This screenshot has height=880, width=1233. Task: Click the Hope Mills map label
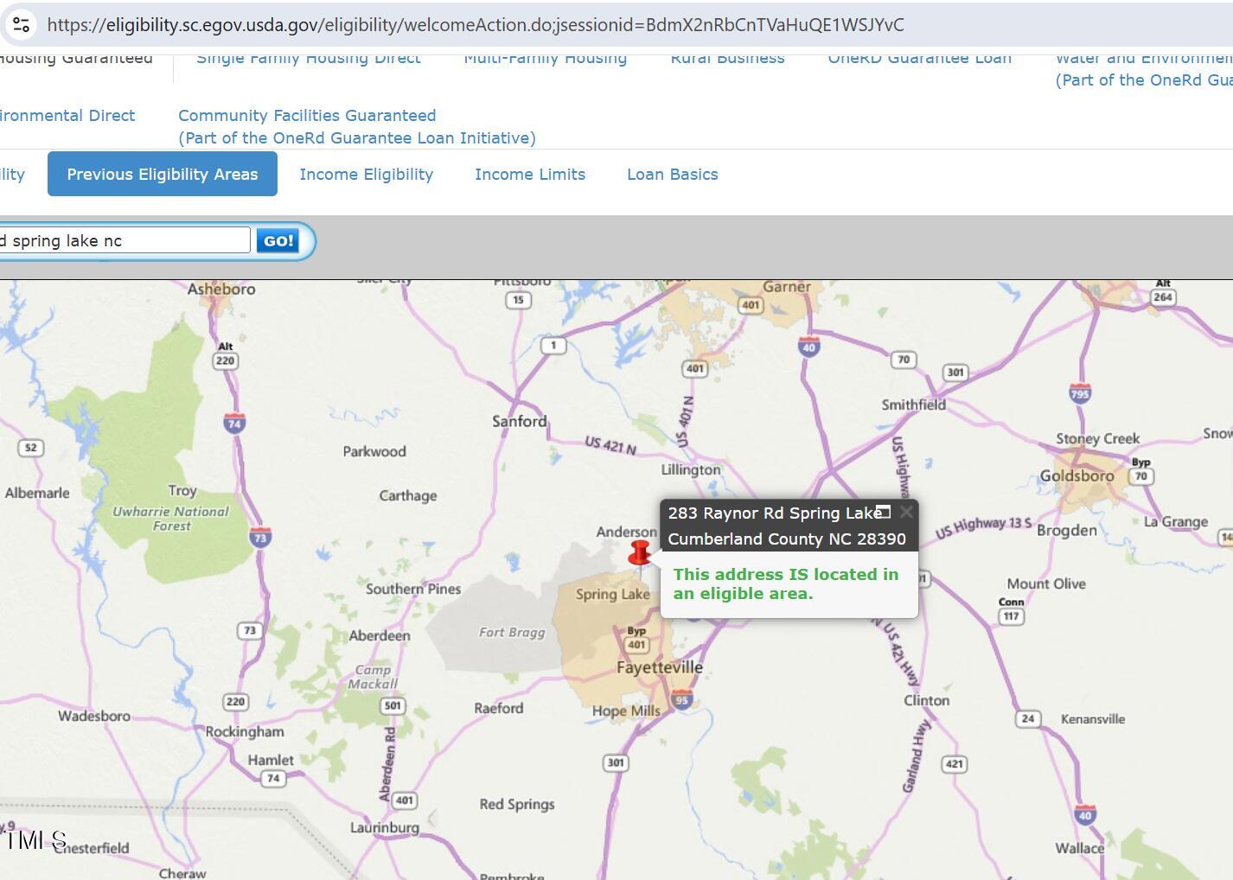[x=626, y=711]
